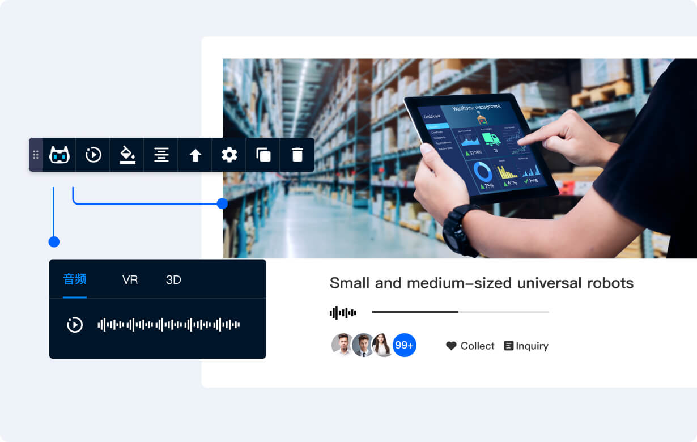This screenshot has height=442, width=697.
Task: Open settings gear in floating toolbar
Action: pos(229,155)
